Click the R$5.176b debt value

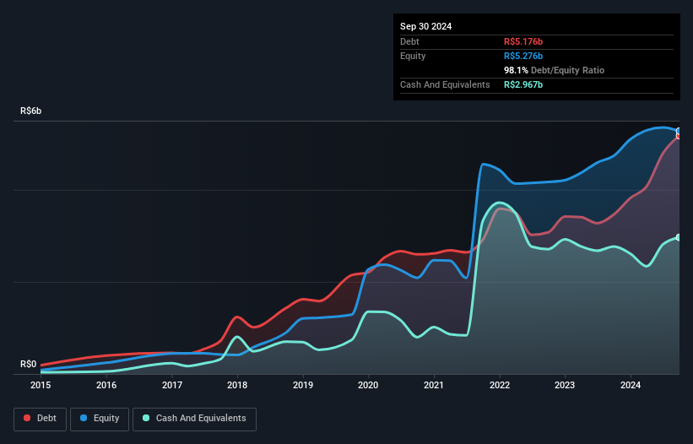pyautogui.click(x=523, y=41)
